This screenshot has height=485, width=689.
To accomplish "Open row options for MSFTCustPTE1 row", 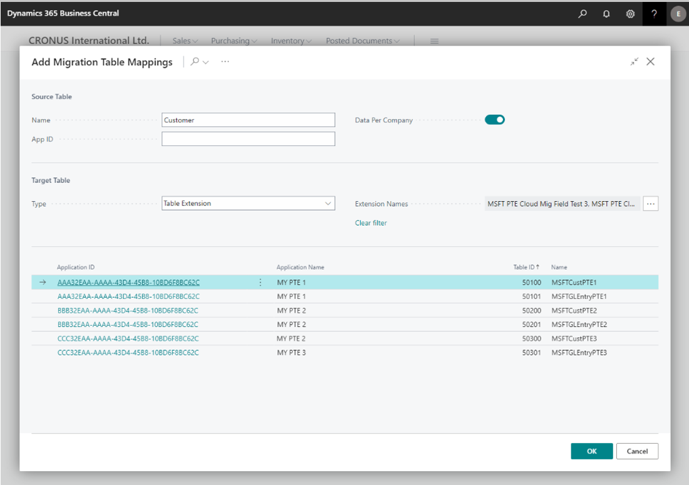I will [x=260, y=283].
